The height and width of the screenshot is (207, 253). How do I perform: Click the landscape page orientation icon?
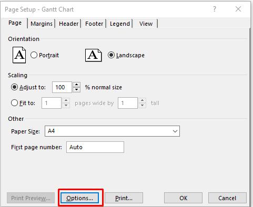[93, 55]
